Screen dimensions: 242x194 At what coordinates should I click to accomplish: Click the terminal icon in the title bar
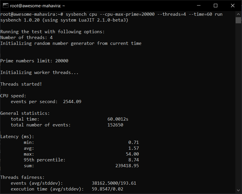pyautogui.click(x=6, y=6)
